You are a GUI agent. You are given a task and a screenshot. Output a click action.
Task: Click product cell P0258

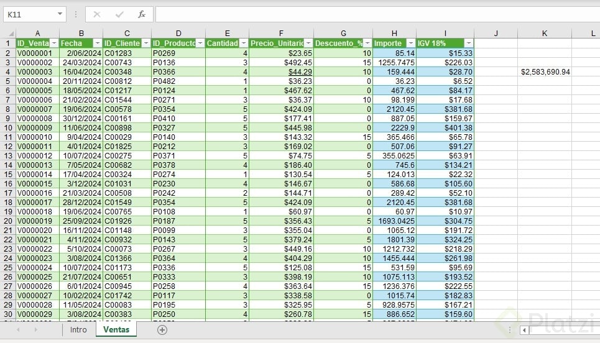(178, 286)
